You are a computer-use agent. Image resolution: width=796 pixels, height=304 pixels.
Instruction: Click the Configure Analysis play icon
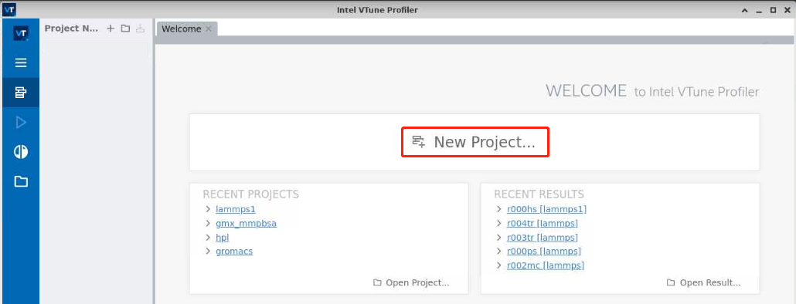click(x=21, y=122)
